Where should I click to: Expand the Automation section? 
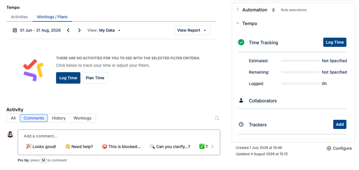(238, 9)
